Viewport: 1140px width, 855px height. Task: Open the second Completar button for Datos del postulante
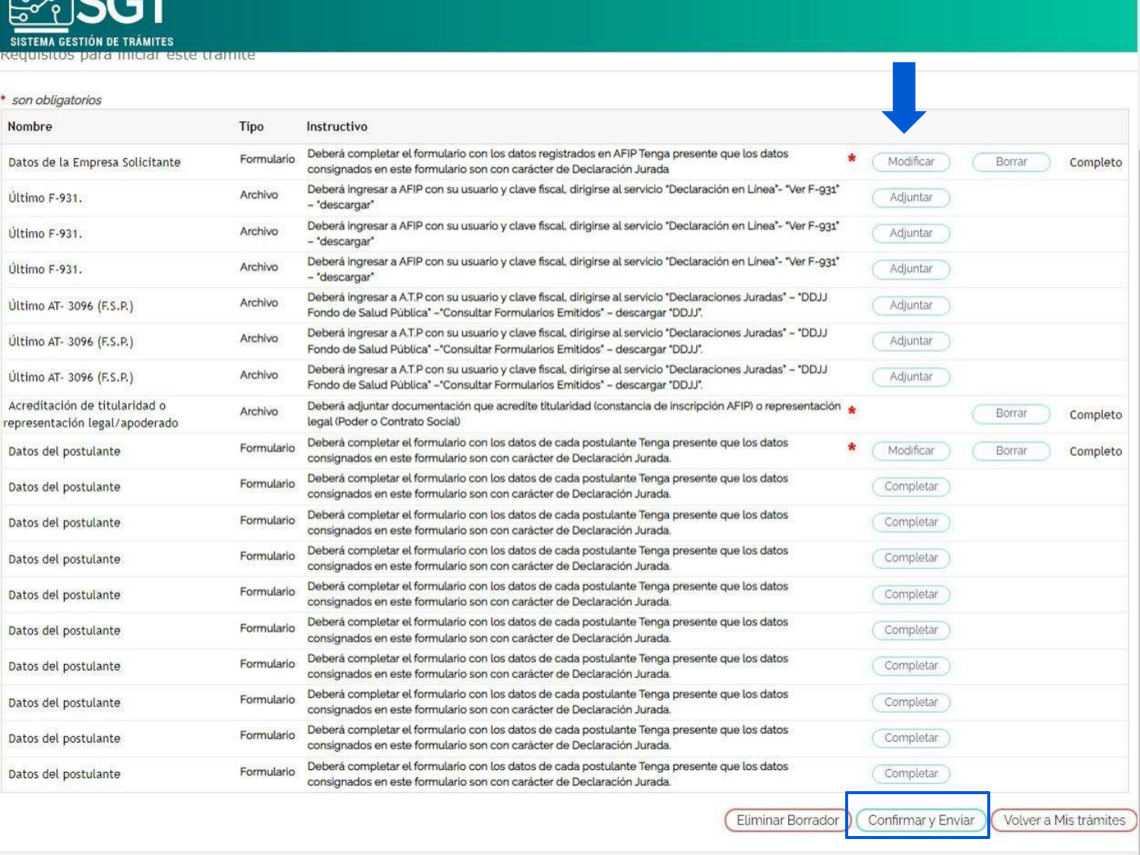click(x=910, y=522)
